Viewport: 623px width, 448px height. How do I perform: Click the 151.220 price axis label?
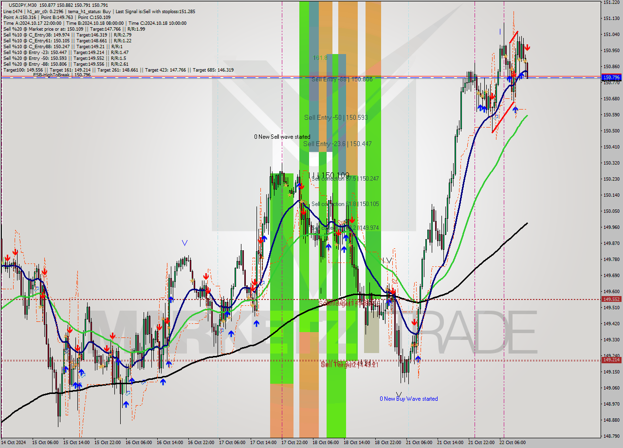611,2
